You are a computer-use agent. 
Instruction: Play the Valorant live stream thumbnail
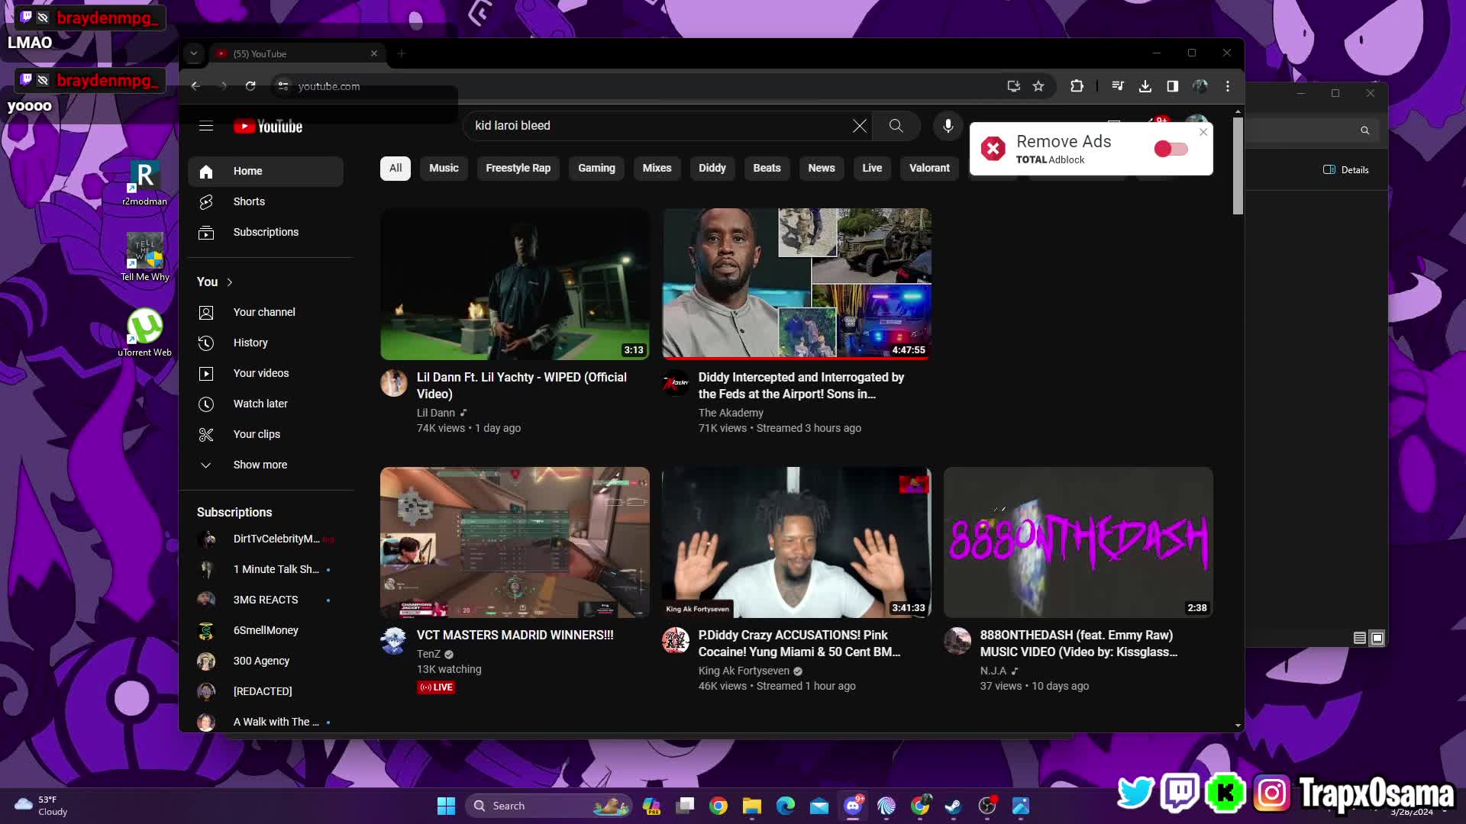[x=515, y=542]
